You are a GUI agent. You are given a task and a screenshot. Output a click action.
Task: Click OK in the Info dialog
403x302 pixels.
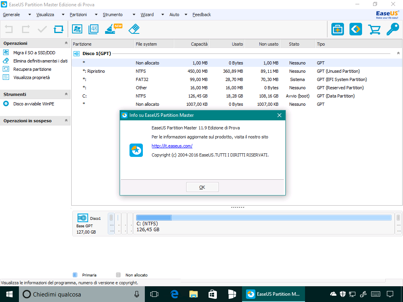202,187
